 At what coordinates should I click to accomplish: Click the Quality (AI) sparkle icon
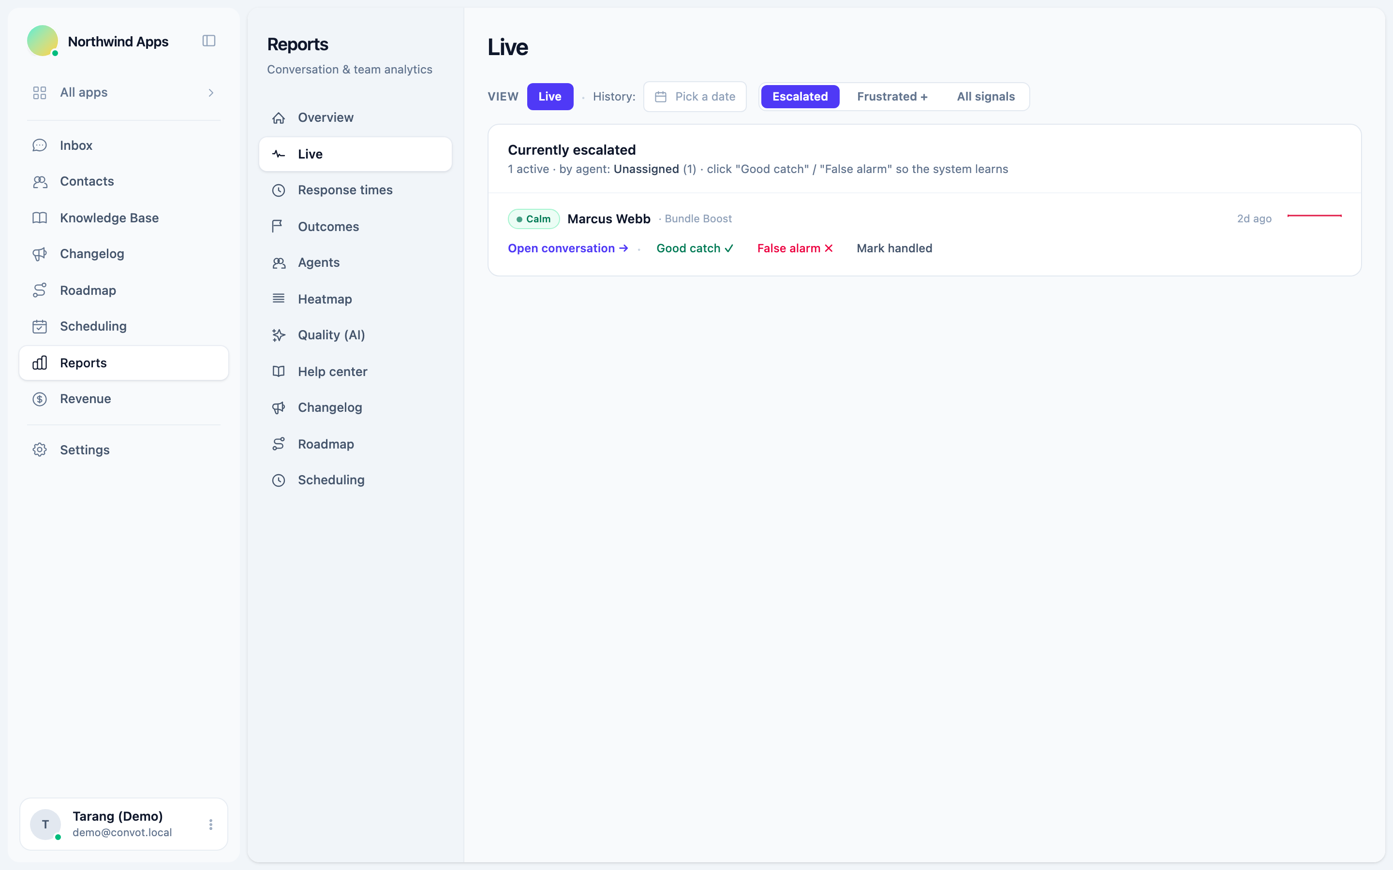[x=279, y=335]
